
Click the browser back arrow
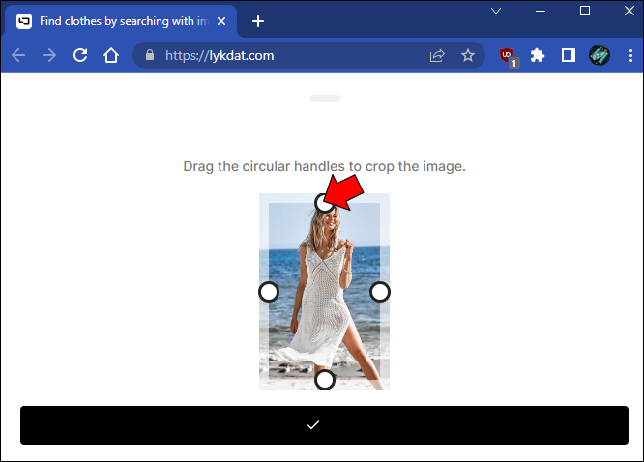[18, 55]
